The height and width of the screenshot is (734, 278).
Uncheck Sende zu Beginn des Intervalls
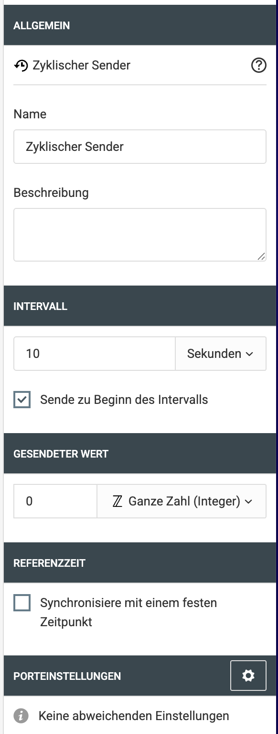[22, 400]
